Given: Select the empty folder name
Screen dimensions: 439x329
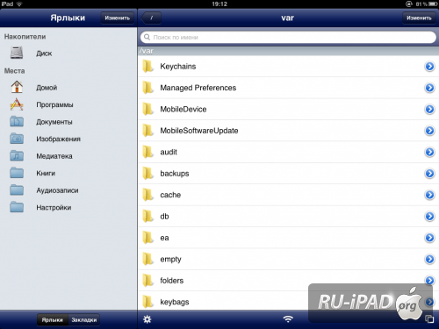Looking at the screenshot, I should coord(170,259).
